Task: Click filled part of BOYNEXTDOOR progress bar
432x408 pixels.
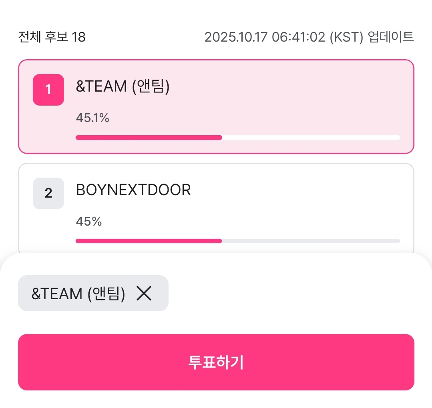Action: click(148, 241)
